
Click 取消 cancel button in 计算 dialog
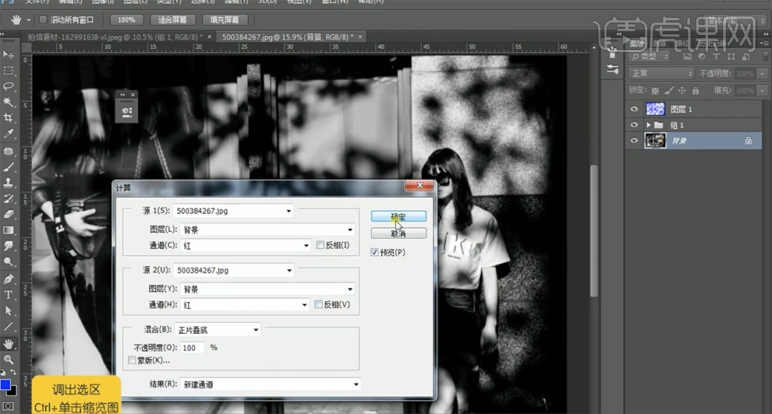coord(398,233)
